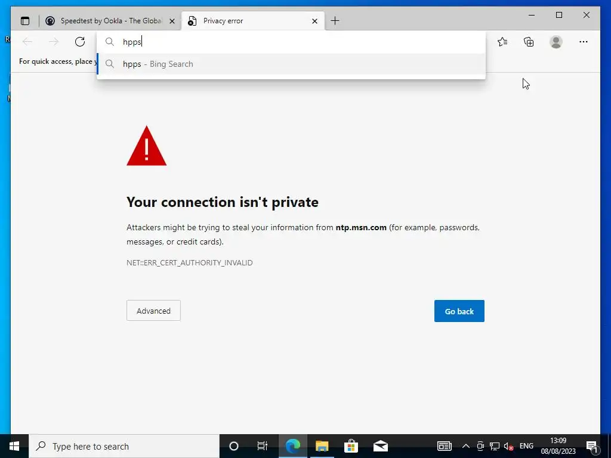Open File Explorer from taskbar

322,446
